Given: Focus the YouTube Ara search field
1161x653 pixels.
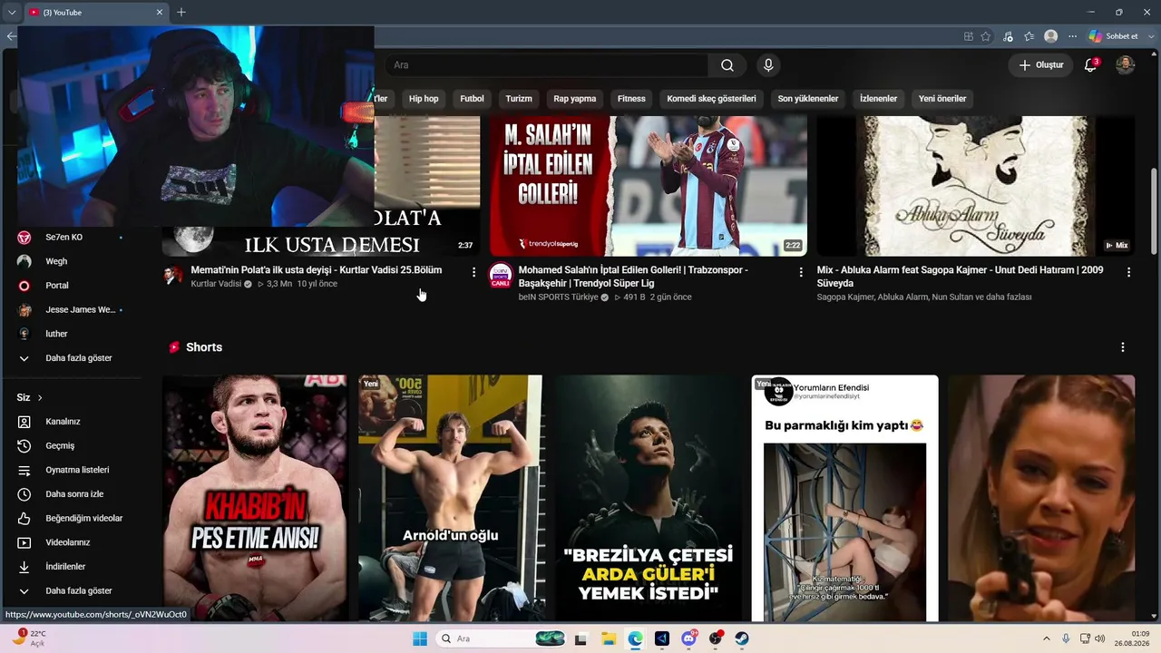Looking at the screenshot, I should [x=546, y=65].
